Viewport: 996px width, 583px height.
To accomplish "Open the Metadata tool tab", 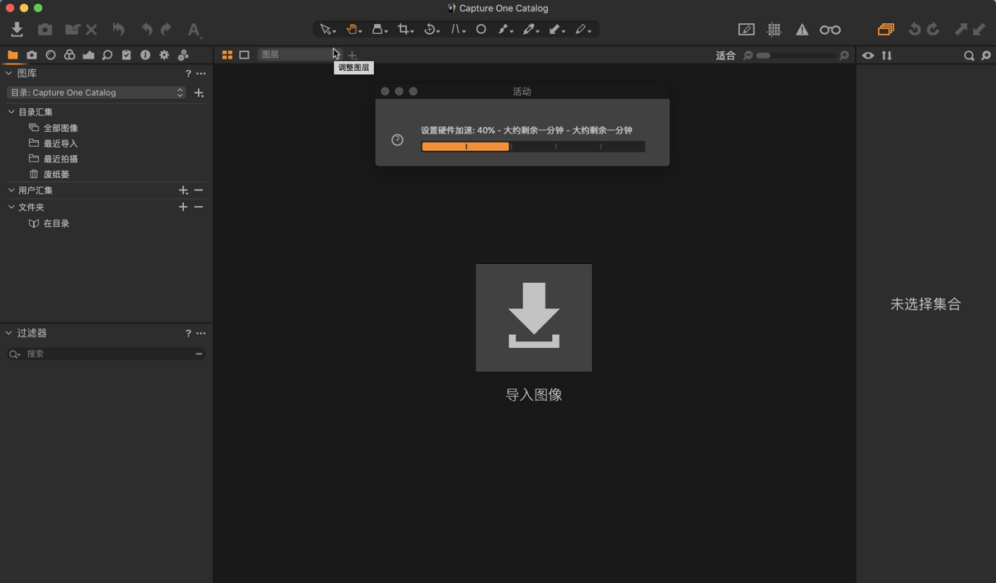I will point(145,54).
